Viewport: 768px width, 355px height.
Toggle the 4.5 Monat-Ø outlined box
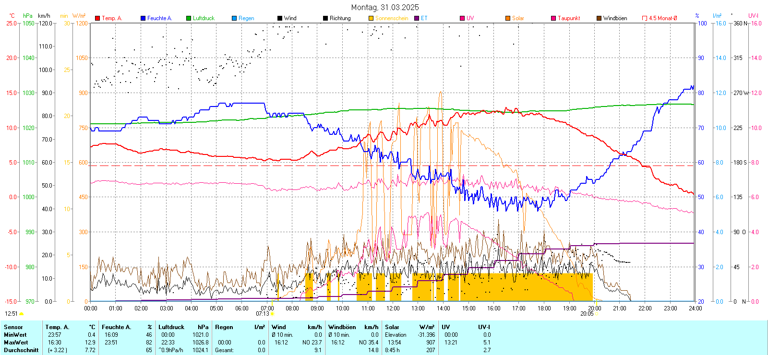pyautogui.click(x=645, y=18)
